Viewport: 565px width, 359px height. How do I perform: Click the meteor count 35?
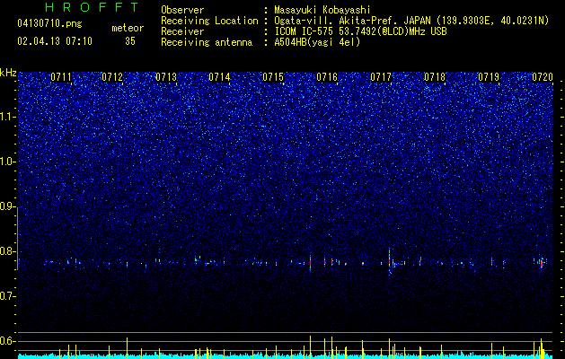[x=130, y=41]
